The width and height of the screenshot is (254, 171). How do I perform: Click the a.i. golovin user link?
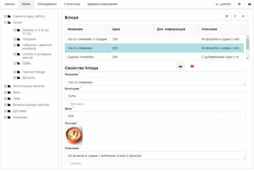click(223, 4)
